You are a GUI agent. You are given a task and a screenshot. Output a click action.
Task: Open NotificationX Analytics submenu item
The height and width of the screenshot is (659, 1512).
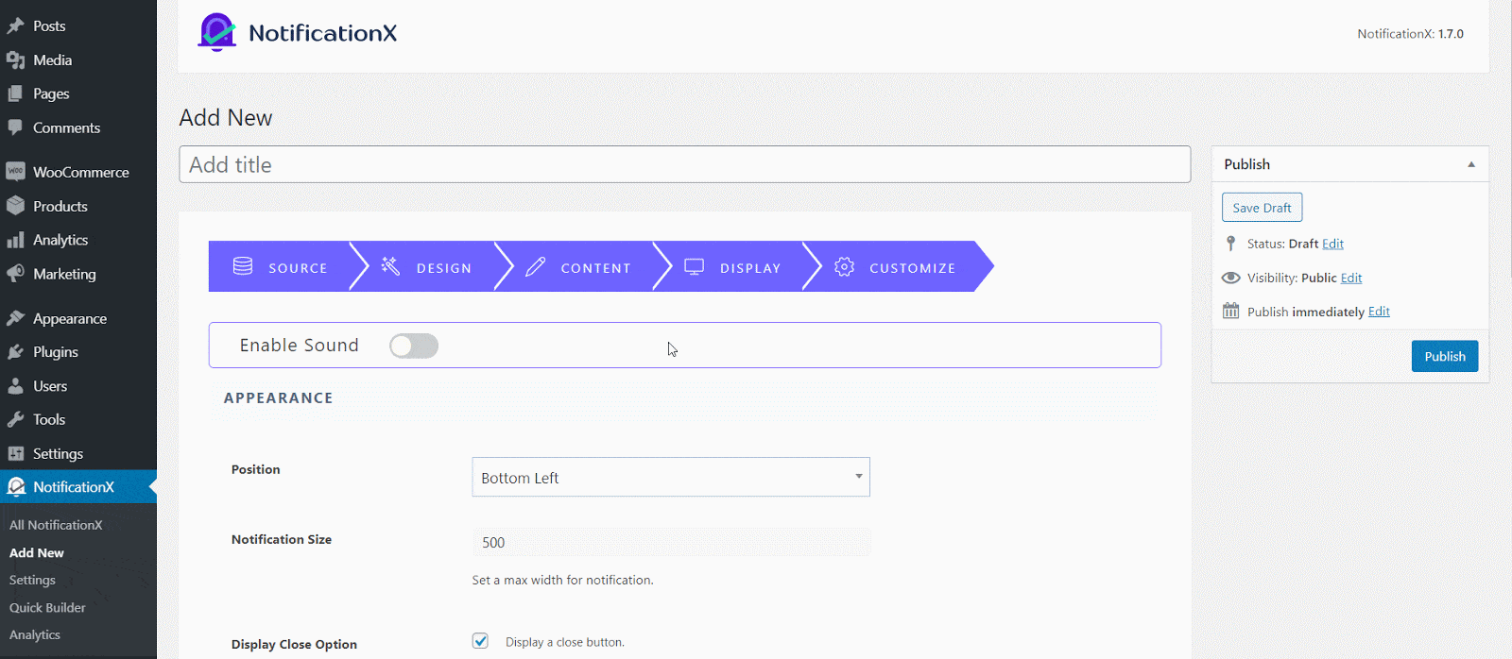(x=35, y=635)
